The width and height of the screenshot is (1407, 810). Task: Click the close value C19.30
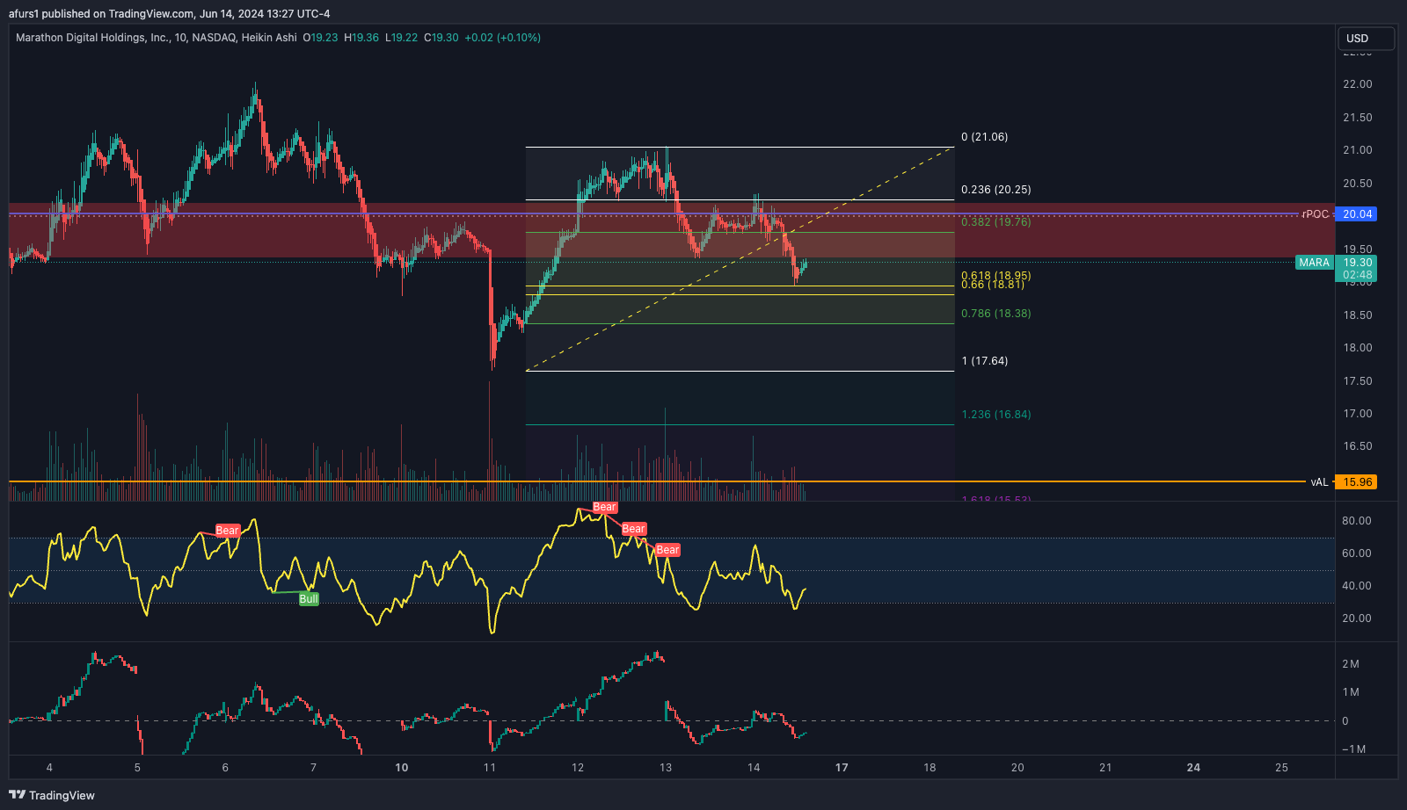click(441, 38)
